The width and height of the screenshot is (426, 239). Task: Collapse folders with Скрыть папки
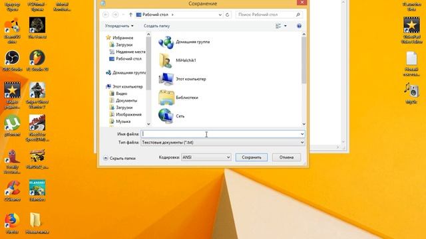click(119, 158)
